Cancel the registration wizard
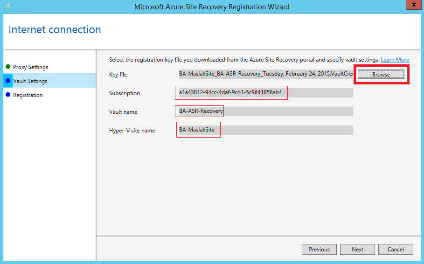 (x=396, y=250)
